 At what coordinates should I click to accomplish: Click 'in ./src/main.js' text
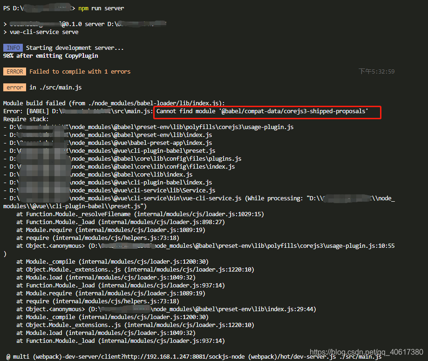click(x=55, y=88)
